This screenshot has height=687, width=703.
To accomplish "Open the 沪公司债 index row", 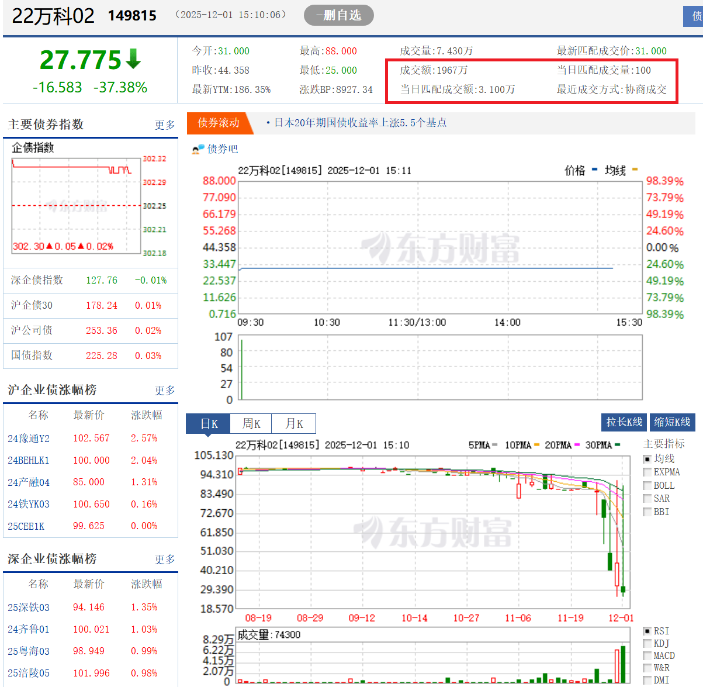I will pos(91,330).
